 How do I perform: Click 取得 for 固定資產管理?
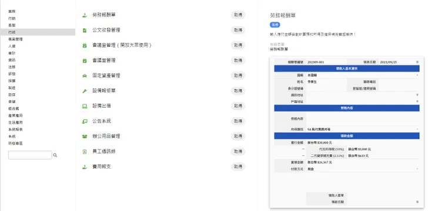pyautogui.click(x=238, y=76)
